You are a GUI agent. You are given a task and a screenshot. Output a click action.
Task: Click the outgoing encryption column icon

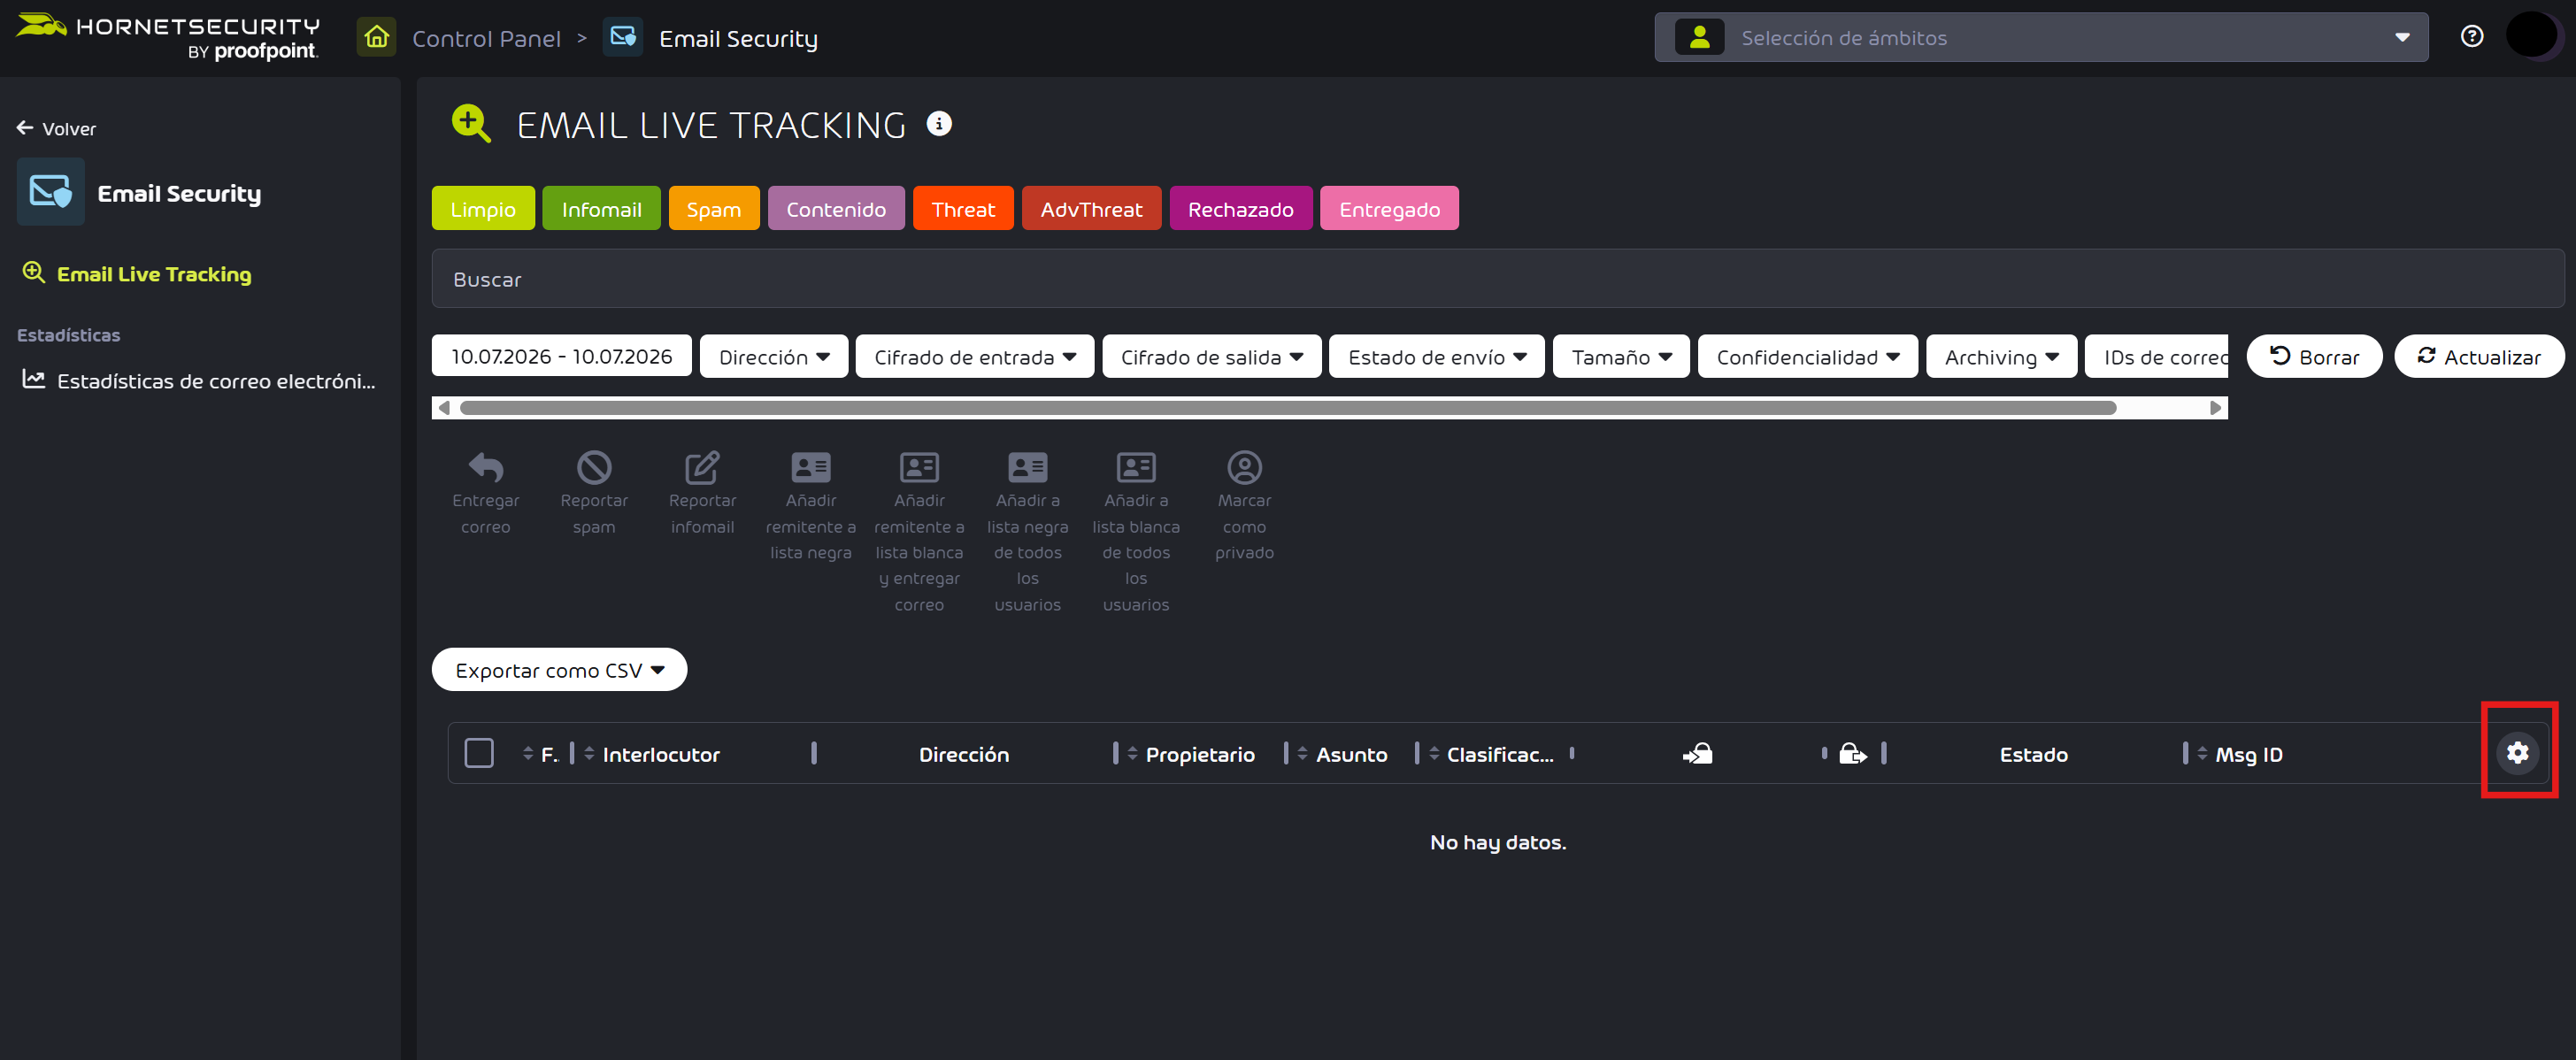point(1852,754)
